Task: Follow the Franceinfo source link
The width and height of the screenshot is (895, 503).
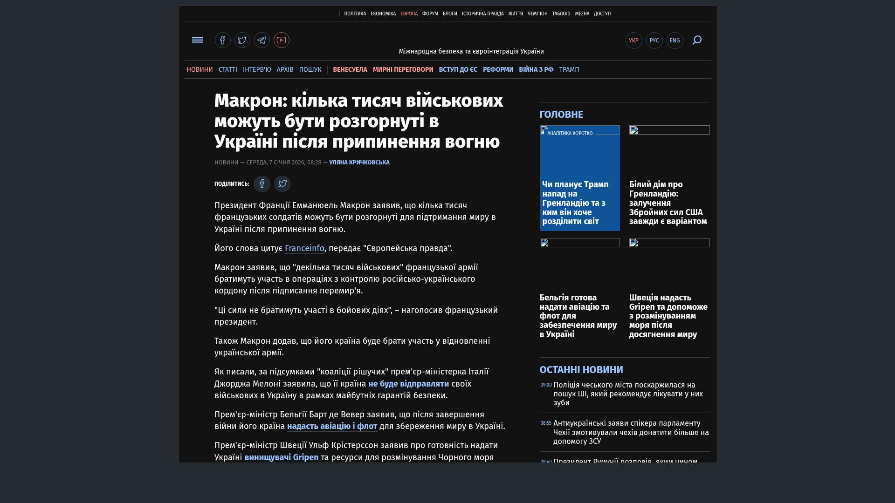Action: [304, 248]
